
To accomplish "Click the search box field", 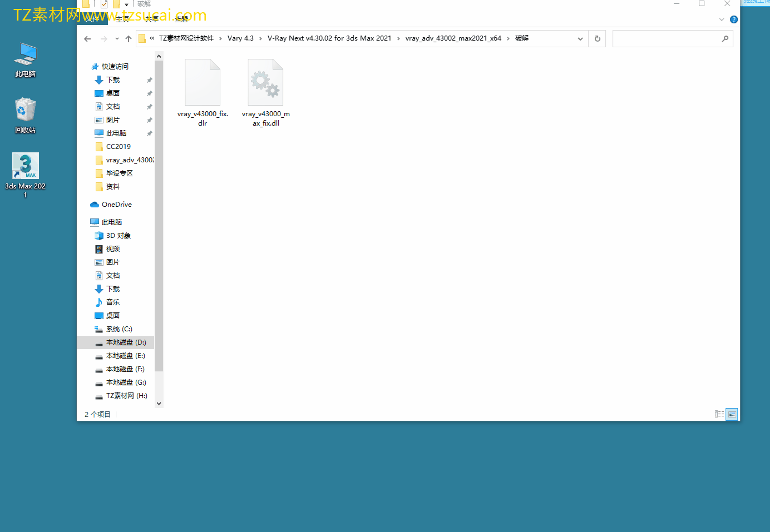I will (x=673, y=38).
